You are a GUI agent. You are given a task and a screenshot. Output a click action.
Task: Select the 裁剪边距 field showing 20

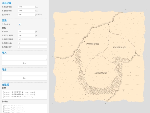pos(26,32)
